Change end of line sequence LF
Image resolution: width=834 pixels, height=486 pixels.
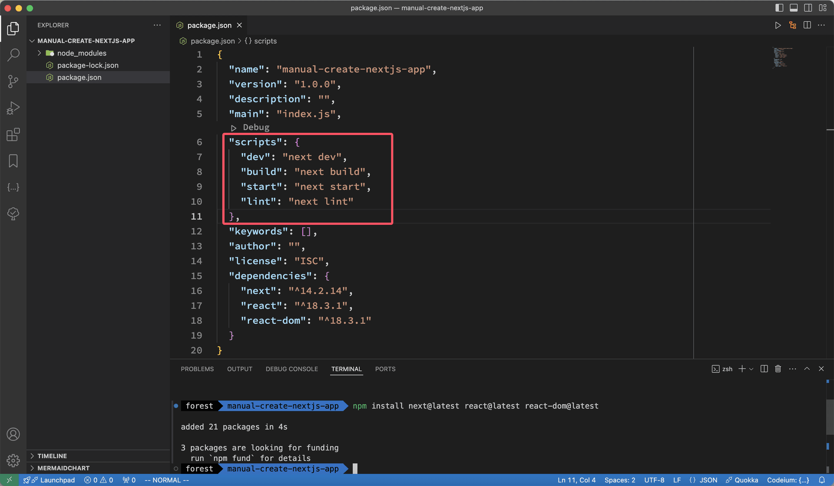click(677, 480)
